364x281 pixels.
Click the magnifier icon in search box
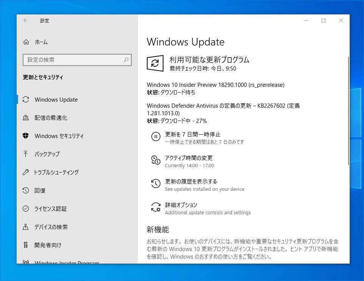pyautogui.click(x=126, y=60)
